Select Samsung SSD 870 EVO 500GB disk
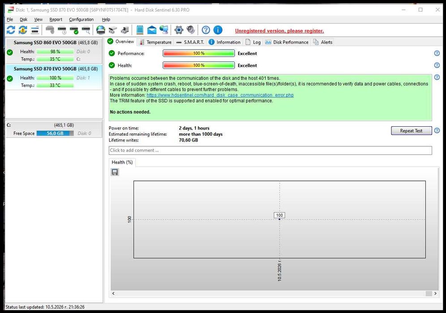 tap(54, 77)
